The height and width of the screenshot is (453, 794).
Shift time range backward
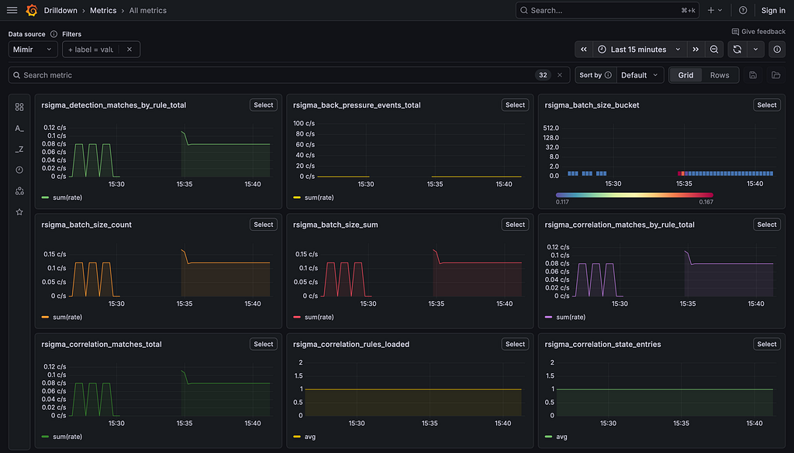click(x=583, y=50)
